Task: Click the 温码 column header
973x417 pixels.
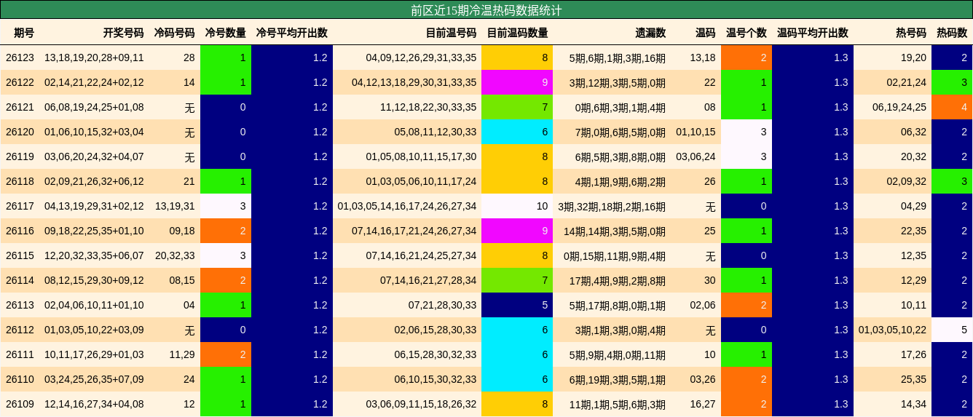Action: (705, 33)
